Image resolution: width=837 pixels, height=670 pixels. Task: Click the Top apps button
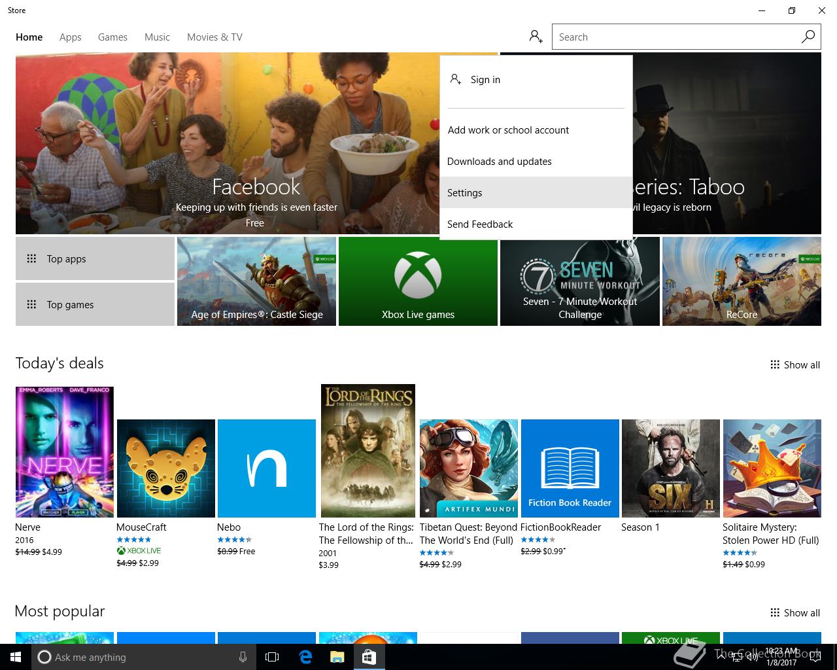(x=95, y=258)
